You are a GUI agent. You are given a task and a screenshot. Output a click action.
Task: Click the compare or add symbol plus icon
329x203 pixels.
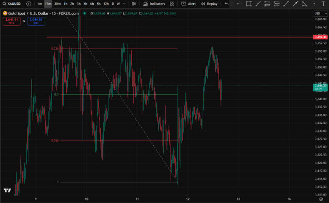pyautogui.click(x=29, y=4)
